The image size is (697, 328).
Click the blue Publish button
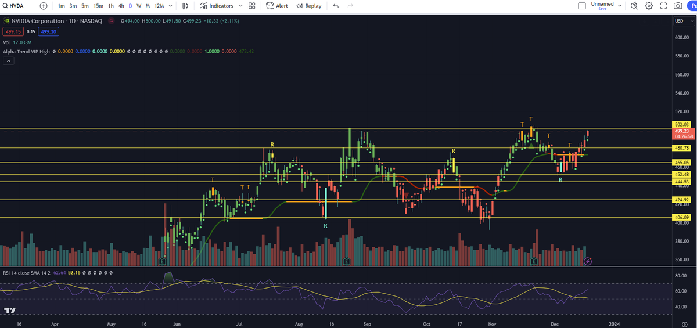click(x=692, y=6)
